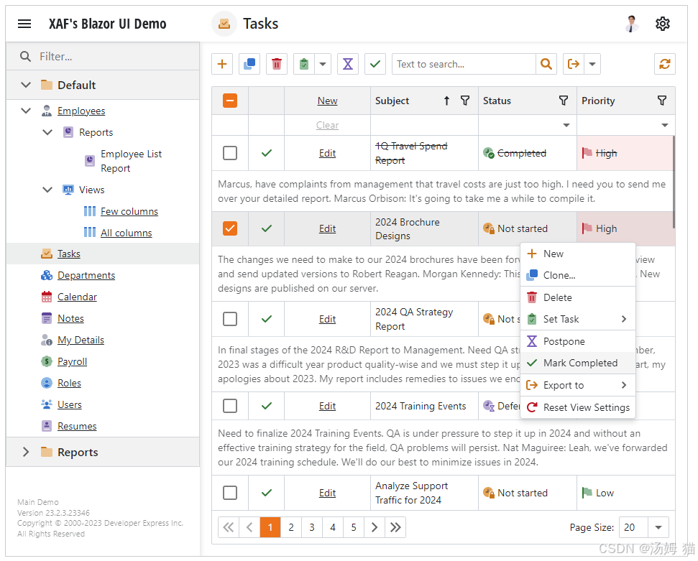
Task: Go to the next page arrow
Action: pyautogui.click(x=375, y=527)
